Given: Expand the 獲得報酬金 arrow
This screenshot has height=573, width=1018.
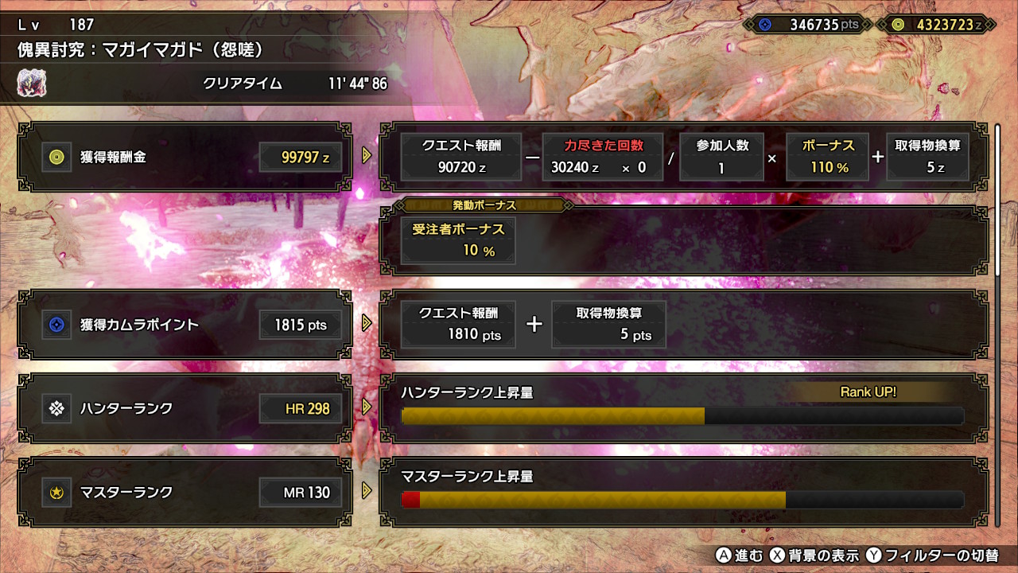Looking at the screenshot, I should pyautogui.click(x=367, y=155).
